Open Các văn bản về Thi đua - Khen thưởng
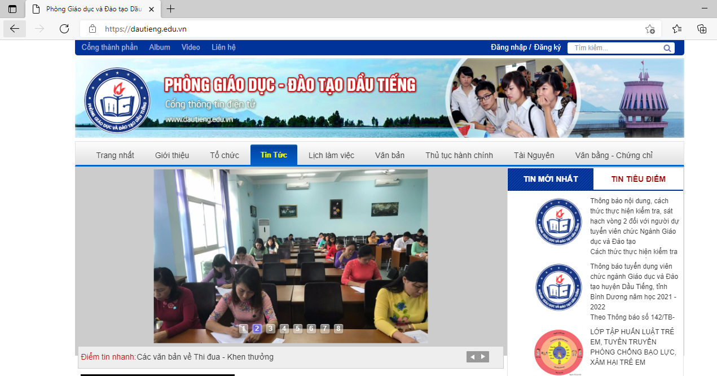The image size is (717, 376). click(x=205, y=357)
